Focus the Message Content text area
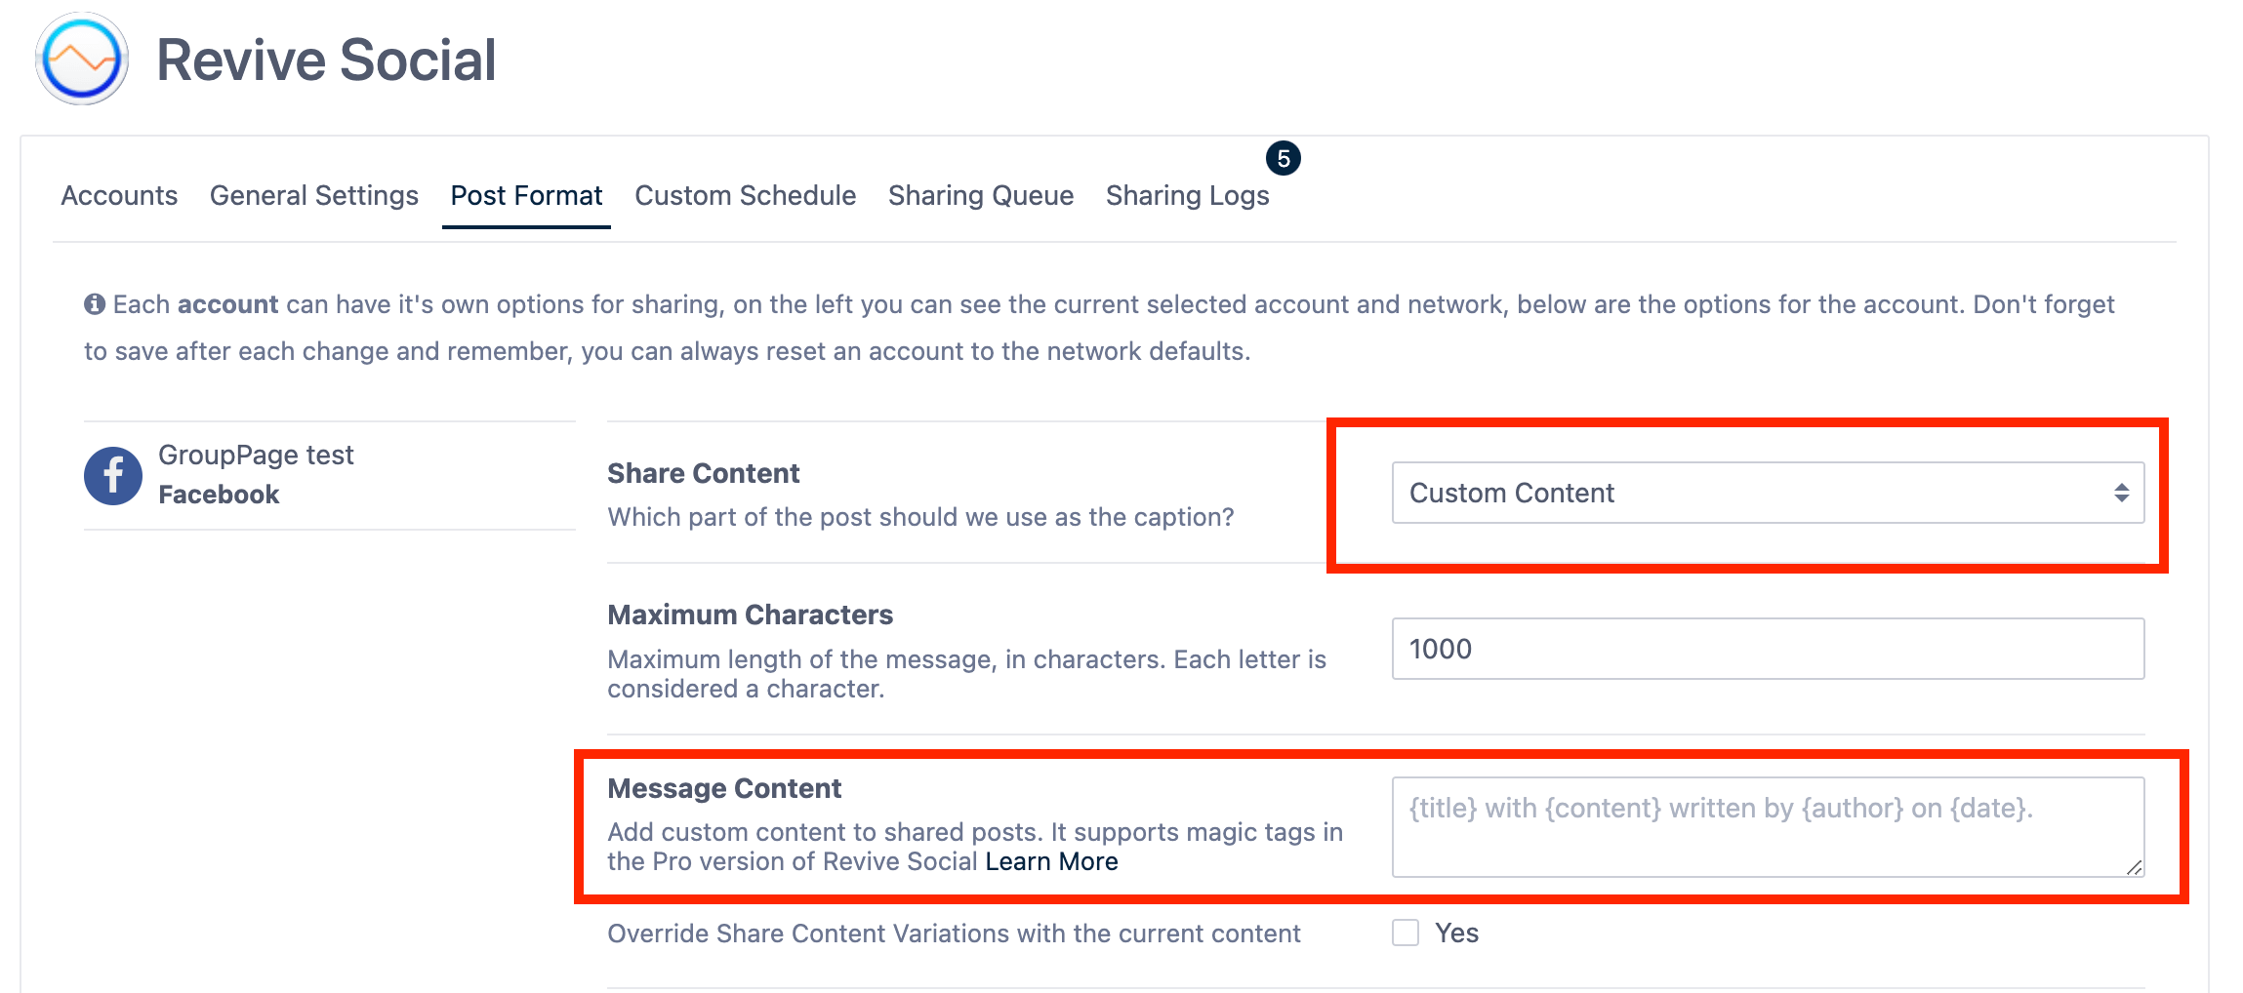Screen dimensions: 2243x993 [1767, 826]
